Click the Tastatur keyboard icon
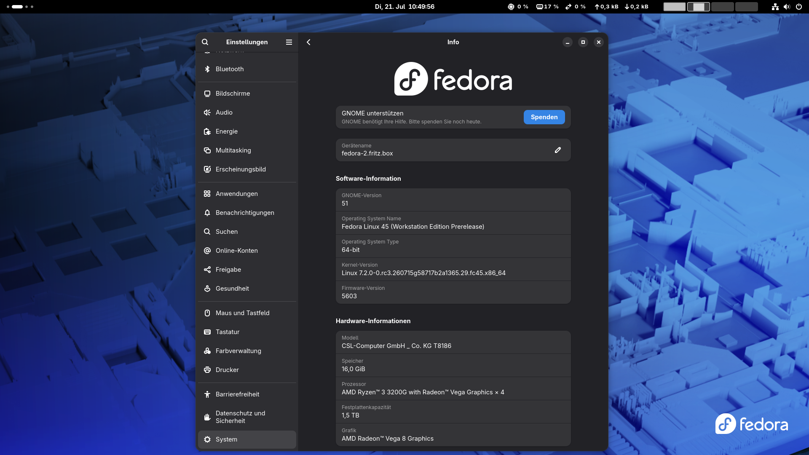This screenshot has height=455, width=809. click(207, 332)
